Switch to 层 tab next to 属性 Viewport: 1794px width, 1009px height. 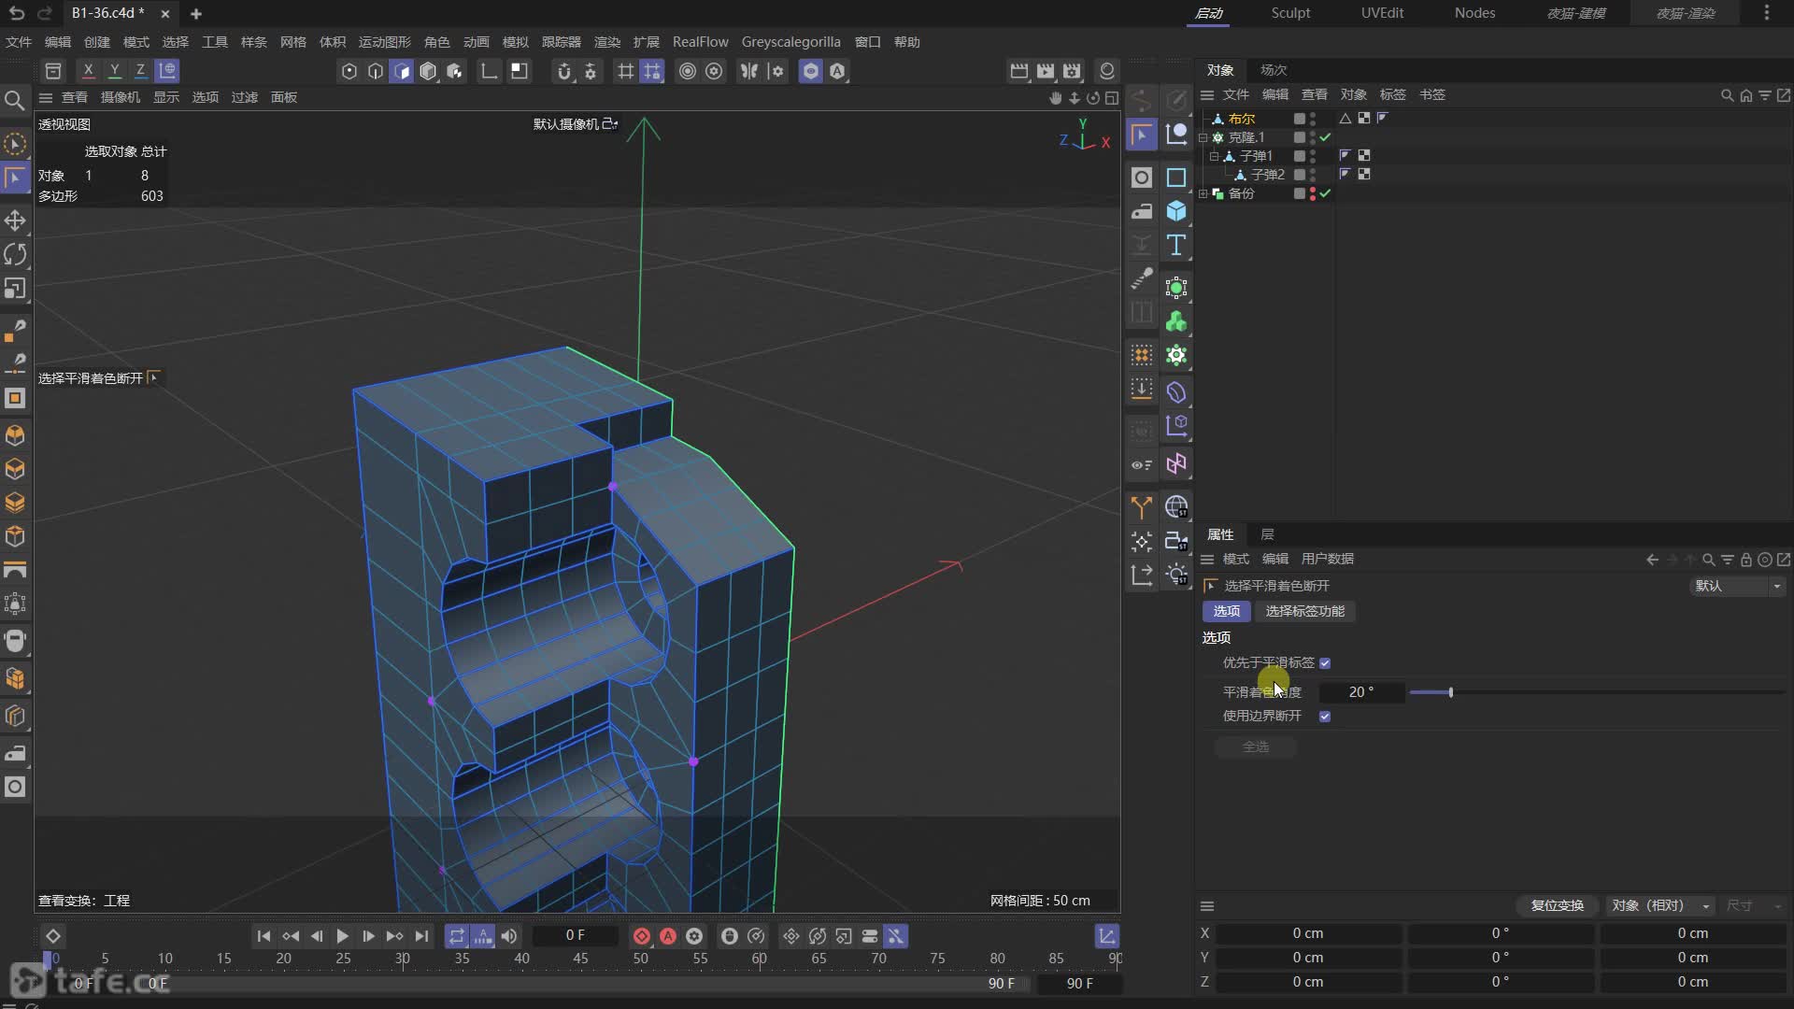click(1268, 534)
